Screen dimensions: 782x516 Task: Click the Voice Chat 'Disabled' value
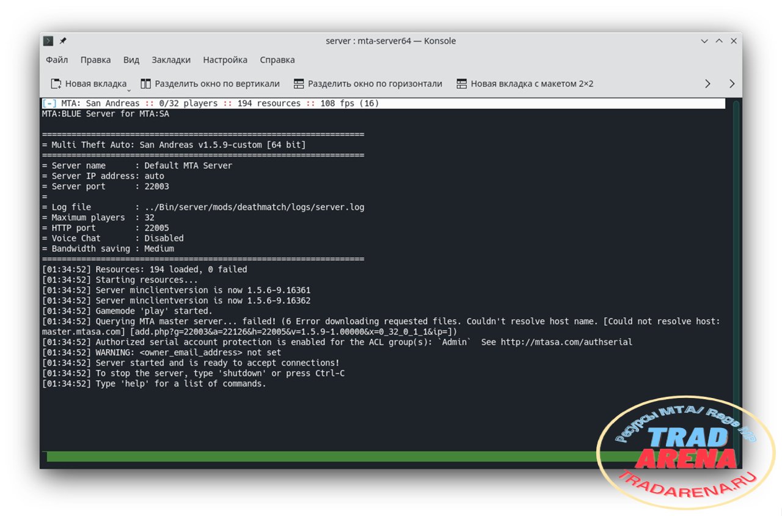(x=164, y=238)
